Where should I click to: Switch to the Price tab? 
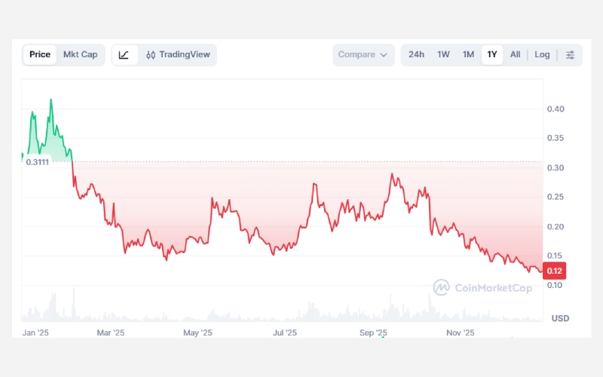coord(40,55)
